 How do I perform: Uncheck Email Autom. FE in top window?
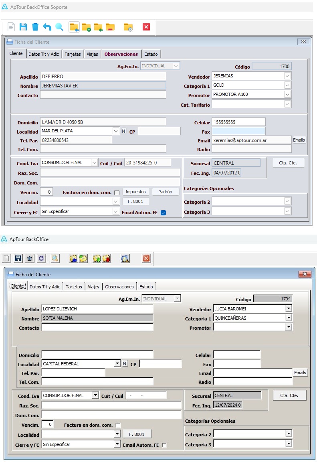point(164,213)
